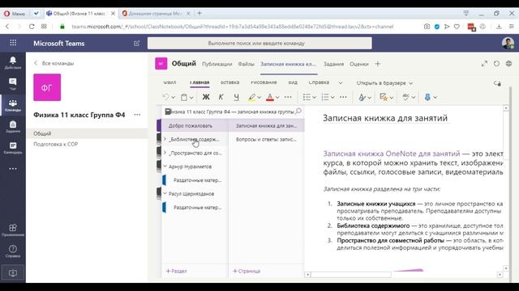Screen dimensions: 519x291
Task: Click the Teams search command box
Action: [x=259, y=43]
